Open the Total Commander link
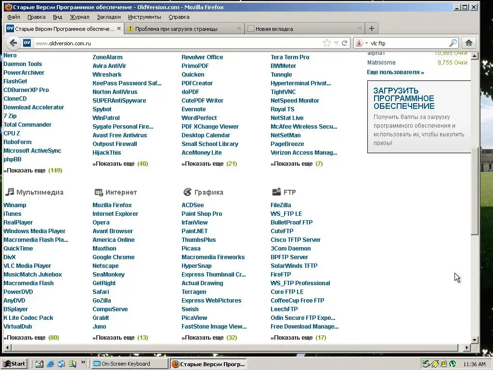The height and width of the screenshot is (370, 493). pyautogui.click(x=27, y=125)
